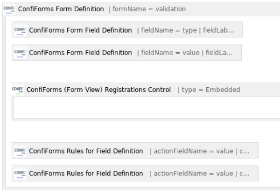Click the ConfiForms Form Definition macro icon
Viewport: 280px width, 195px height.
pyautogui.click(x=9, y=9)
